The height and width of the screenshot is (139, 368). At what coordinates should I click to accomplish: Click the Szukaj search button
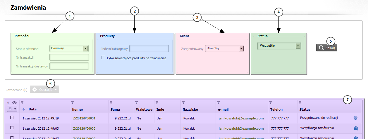point(327,48)
